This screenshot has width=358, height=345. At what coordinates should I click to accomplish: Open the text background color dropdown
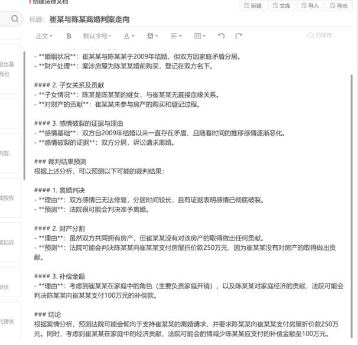pyautogui.click(x=152, y=36)
